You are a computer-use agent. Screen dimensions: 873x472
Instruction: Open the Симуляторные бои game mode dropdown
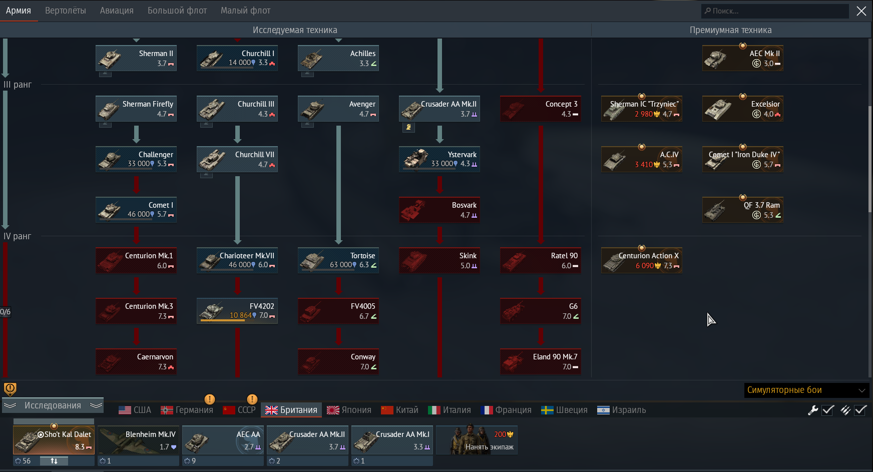(806, 390)
